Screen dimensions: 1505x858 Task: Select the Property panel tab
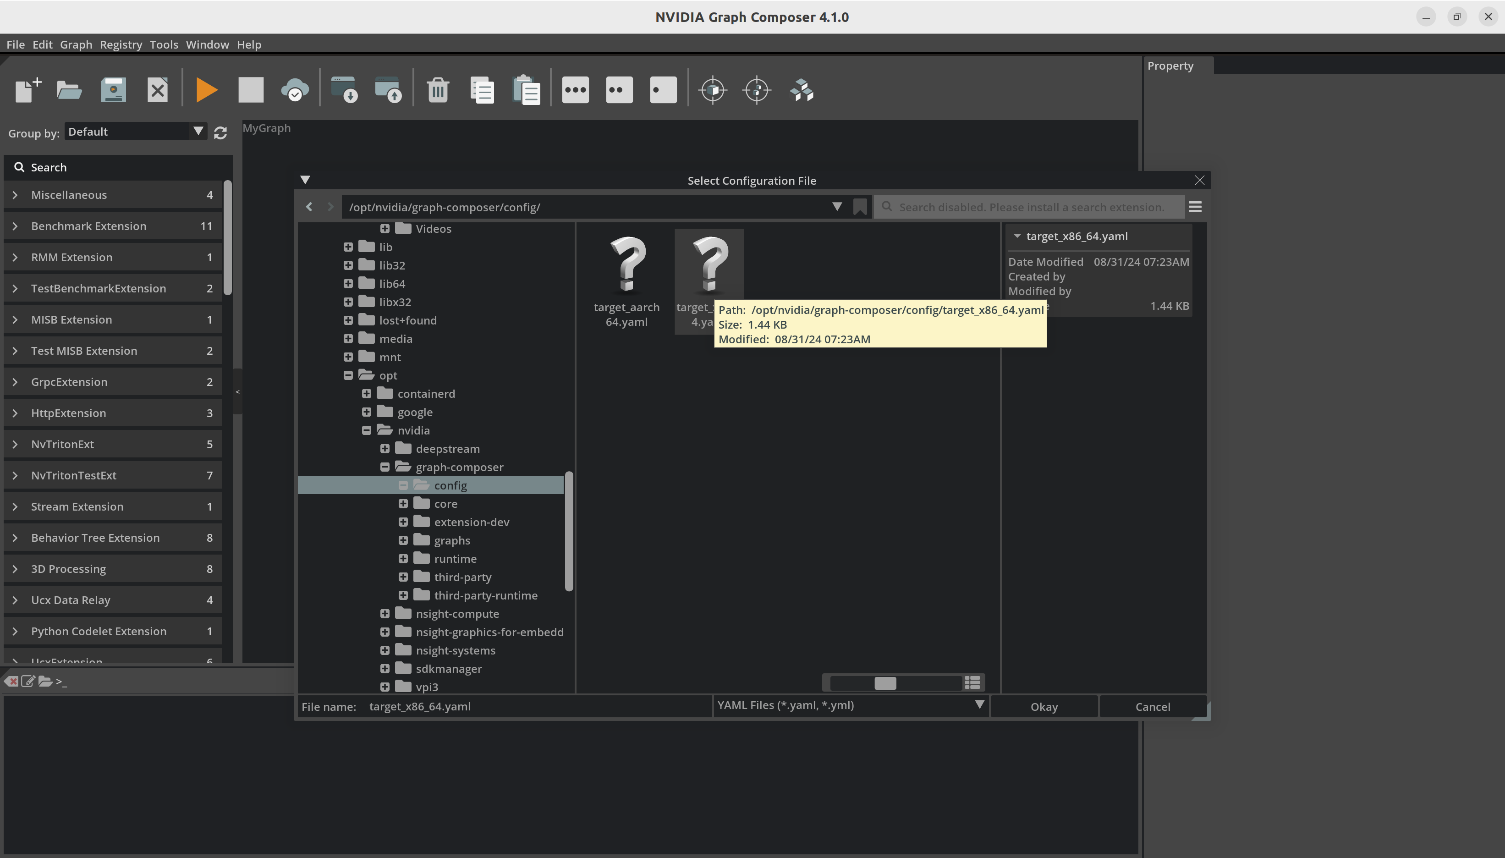1177,66
